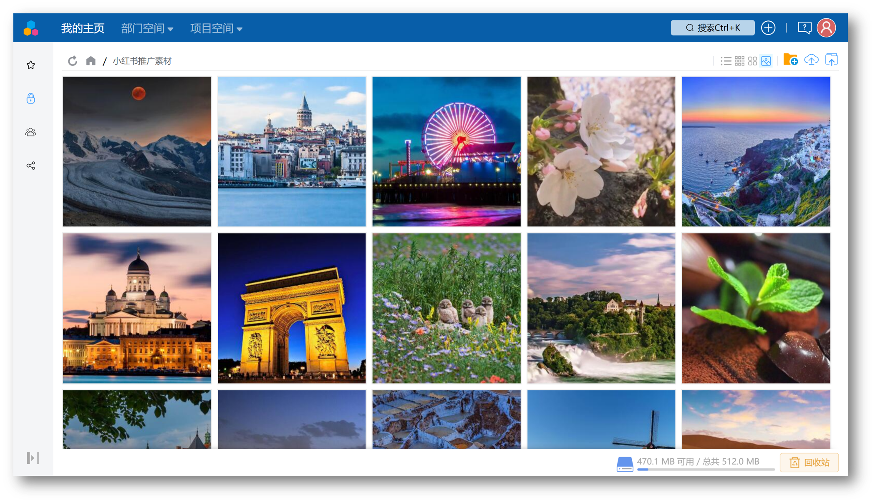Open the user avatar menu
The height and width of the screenshot is (503, 875).
[x=827, y=28]
